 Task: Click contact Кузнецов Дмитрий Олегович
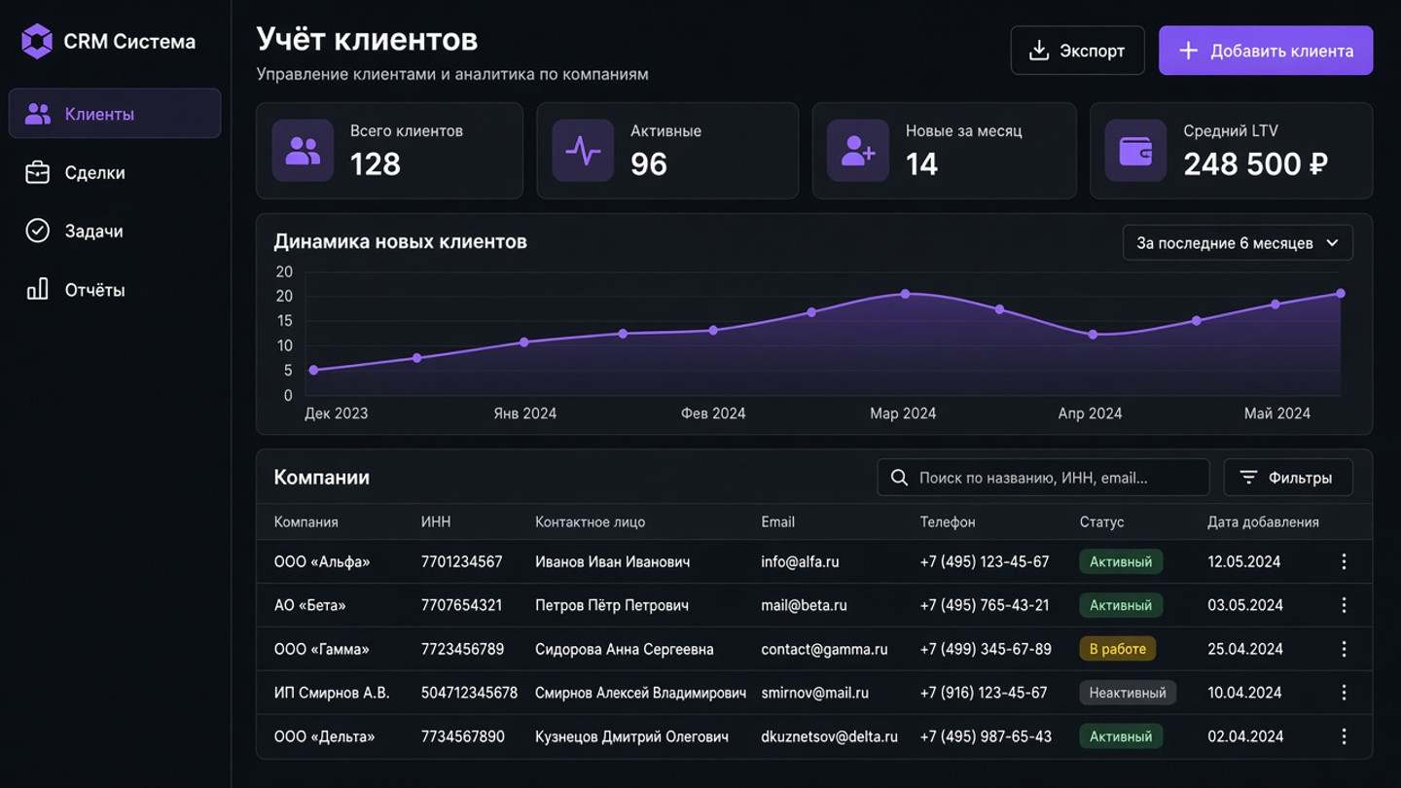point(631,736)
